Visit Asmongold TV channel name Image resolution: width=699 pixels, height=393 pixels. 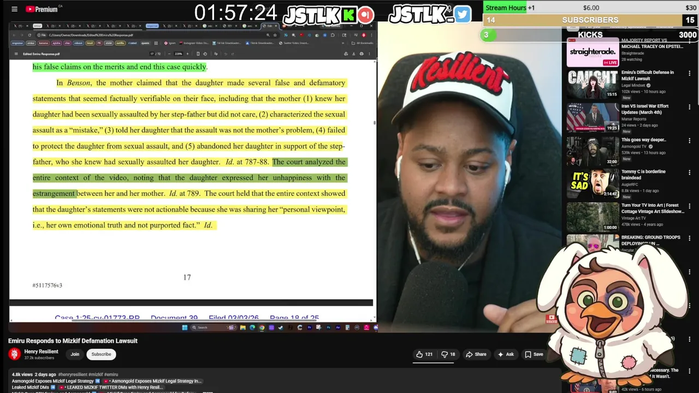point(634,147)
